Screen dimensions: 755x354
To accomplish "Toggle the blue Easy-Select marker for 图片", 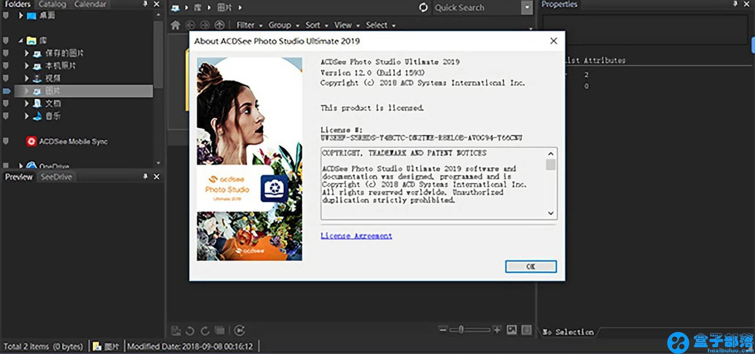I will pyautogui.click(x=6, y=91).
